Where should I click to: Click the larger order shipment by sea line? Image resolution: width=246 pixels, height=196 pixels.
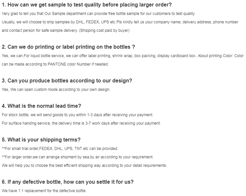pyautogui.click(x=78, y=157)
